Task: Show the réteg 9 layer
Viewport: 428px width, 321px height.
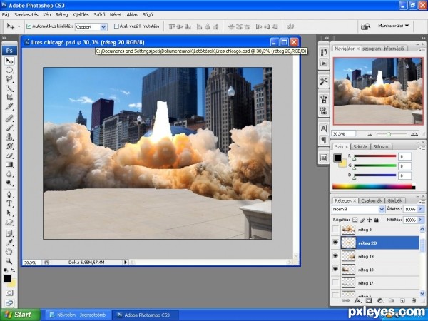Action: click(335, 230)
